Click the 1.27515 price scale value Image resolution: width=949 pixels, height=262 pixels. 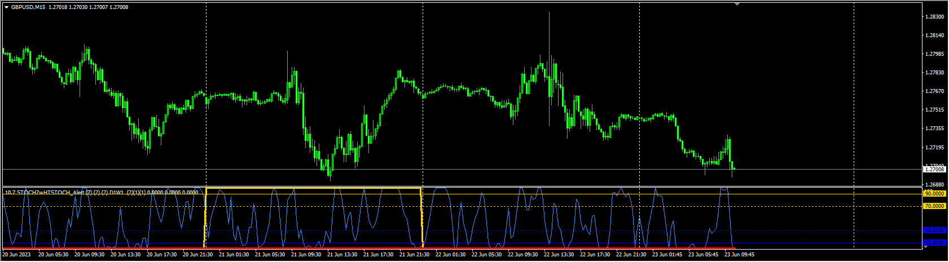934,110
